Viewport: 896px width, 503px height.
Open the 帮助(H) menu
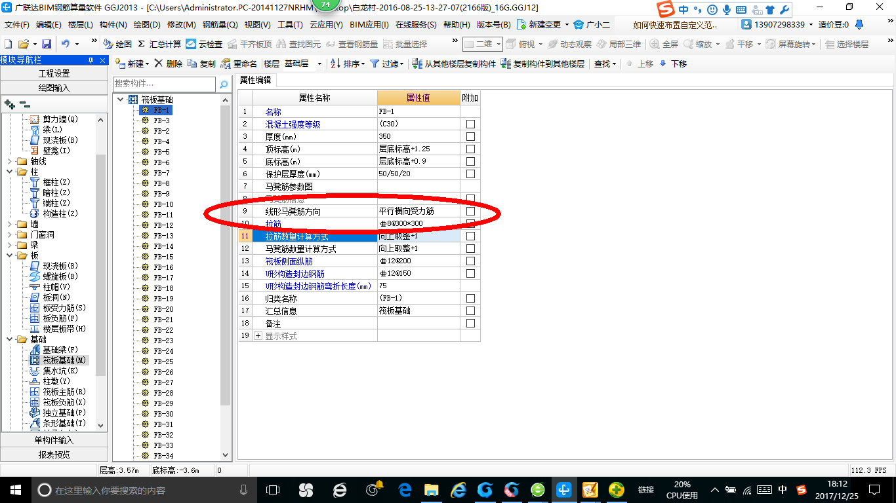click(x=457, y=25)
